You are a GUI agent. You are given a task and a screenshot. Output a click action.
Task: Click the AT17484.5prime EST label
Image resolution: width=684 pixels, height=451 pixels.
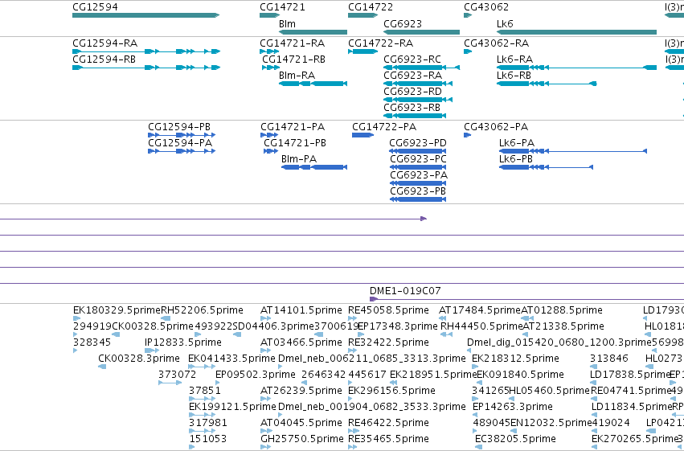click(480, 310)
